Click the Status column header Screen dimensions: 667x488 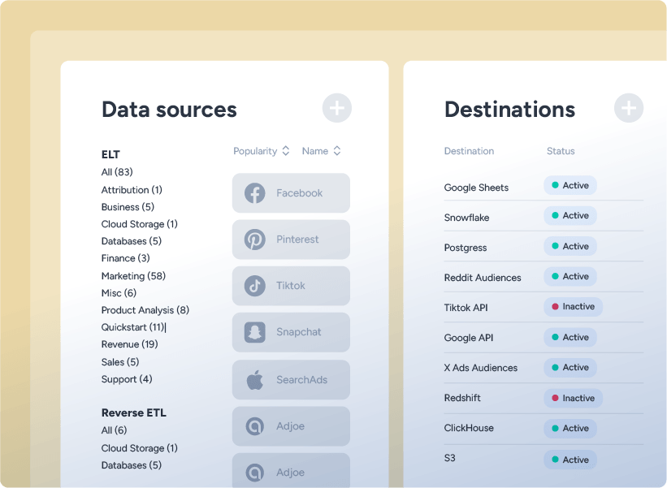point(561,151)
